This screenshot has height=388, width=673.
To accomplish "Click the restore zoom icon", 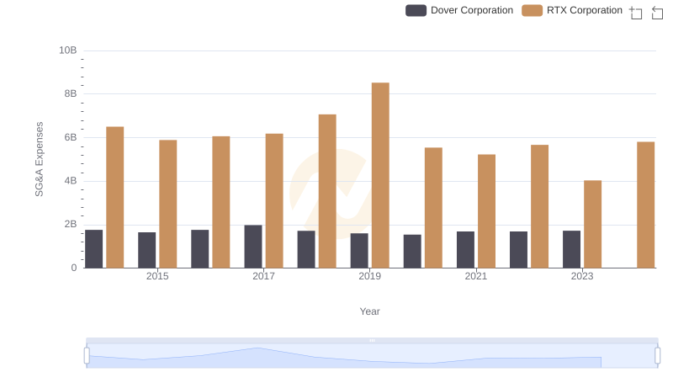I will [x=657, y=13].
